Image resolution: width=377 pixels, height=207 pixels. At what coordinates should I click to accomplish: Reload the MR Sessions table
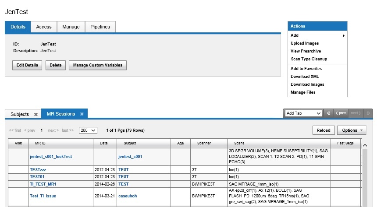click(x=324, y=130)
